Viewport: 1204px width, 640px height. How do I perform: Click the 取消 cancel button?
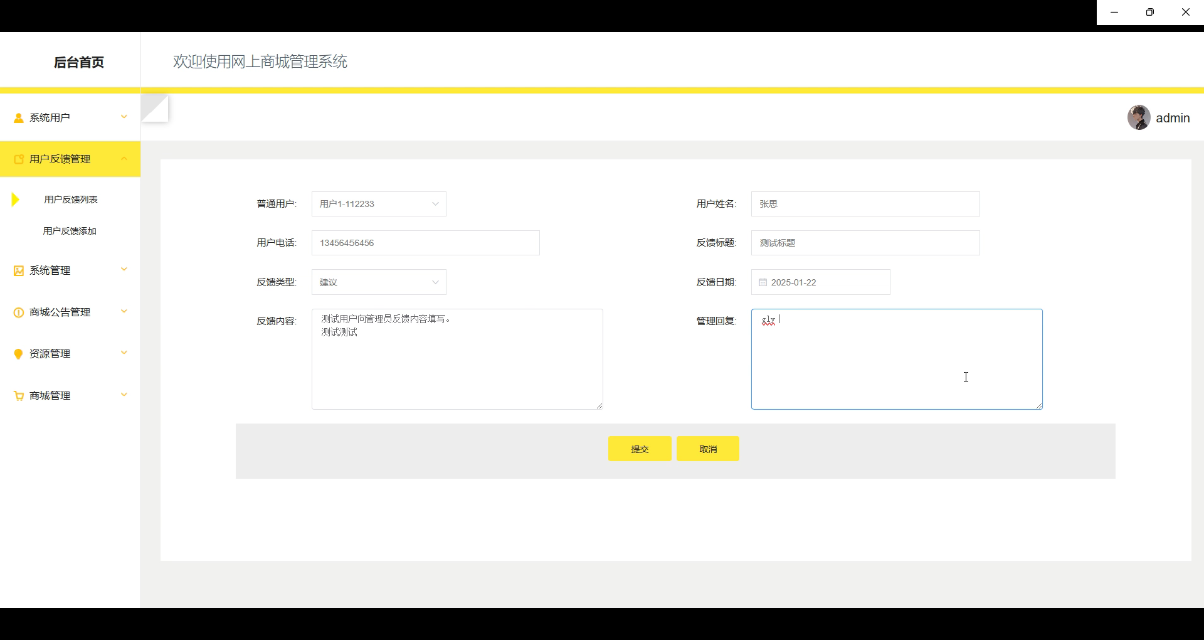click(x=708, y=449)
